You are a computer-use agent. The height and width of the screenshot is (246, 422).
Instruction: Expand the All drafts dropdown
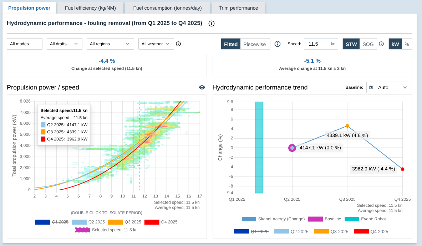[64, 44]
